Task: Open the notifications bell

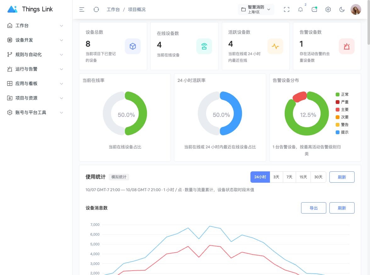Action: coord(300,9)
